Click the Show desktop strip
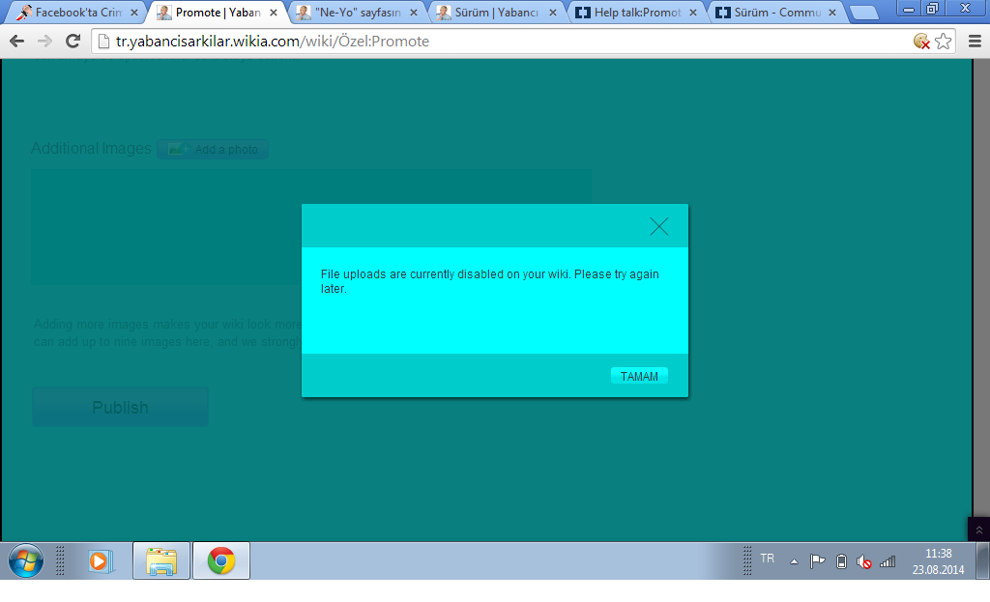990x602 pixels. point(983,560)
